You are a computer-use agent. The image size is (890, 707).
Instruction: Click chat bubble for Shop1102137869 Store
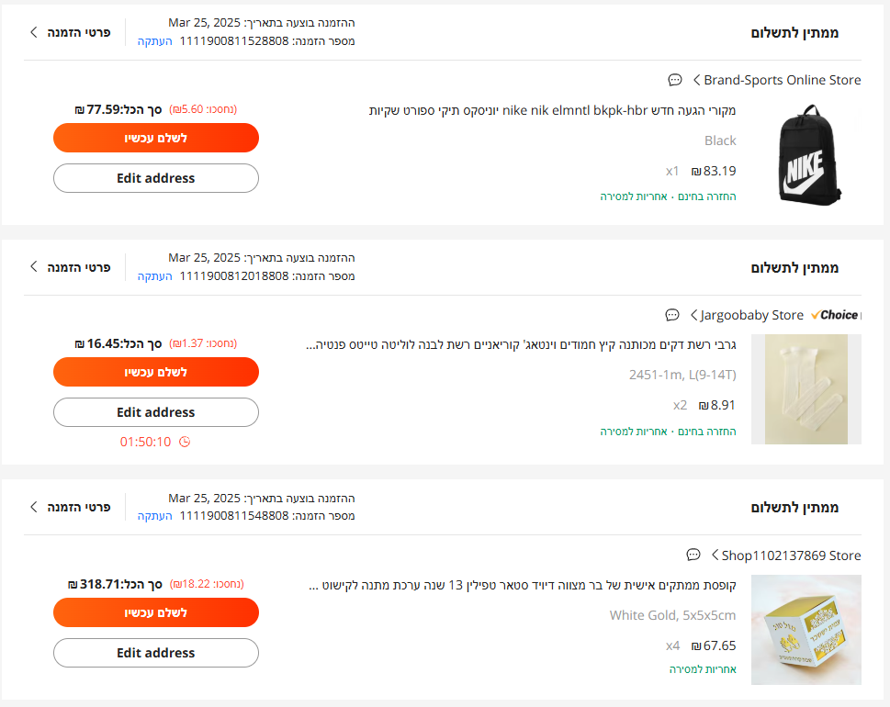coord(693,555)
